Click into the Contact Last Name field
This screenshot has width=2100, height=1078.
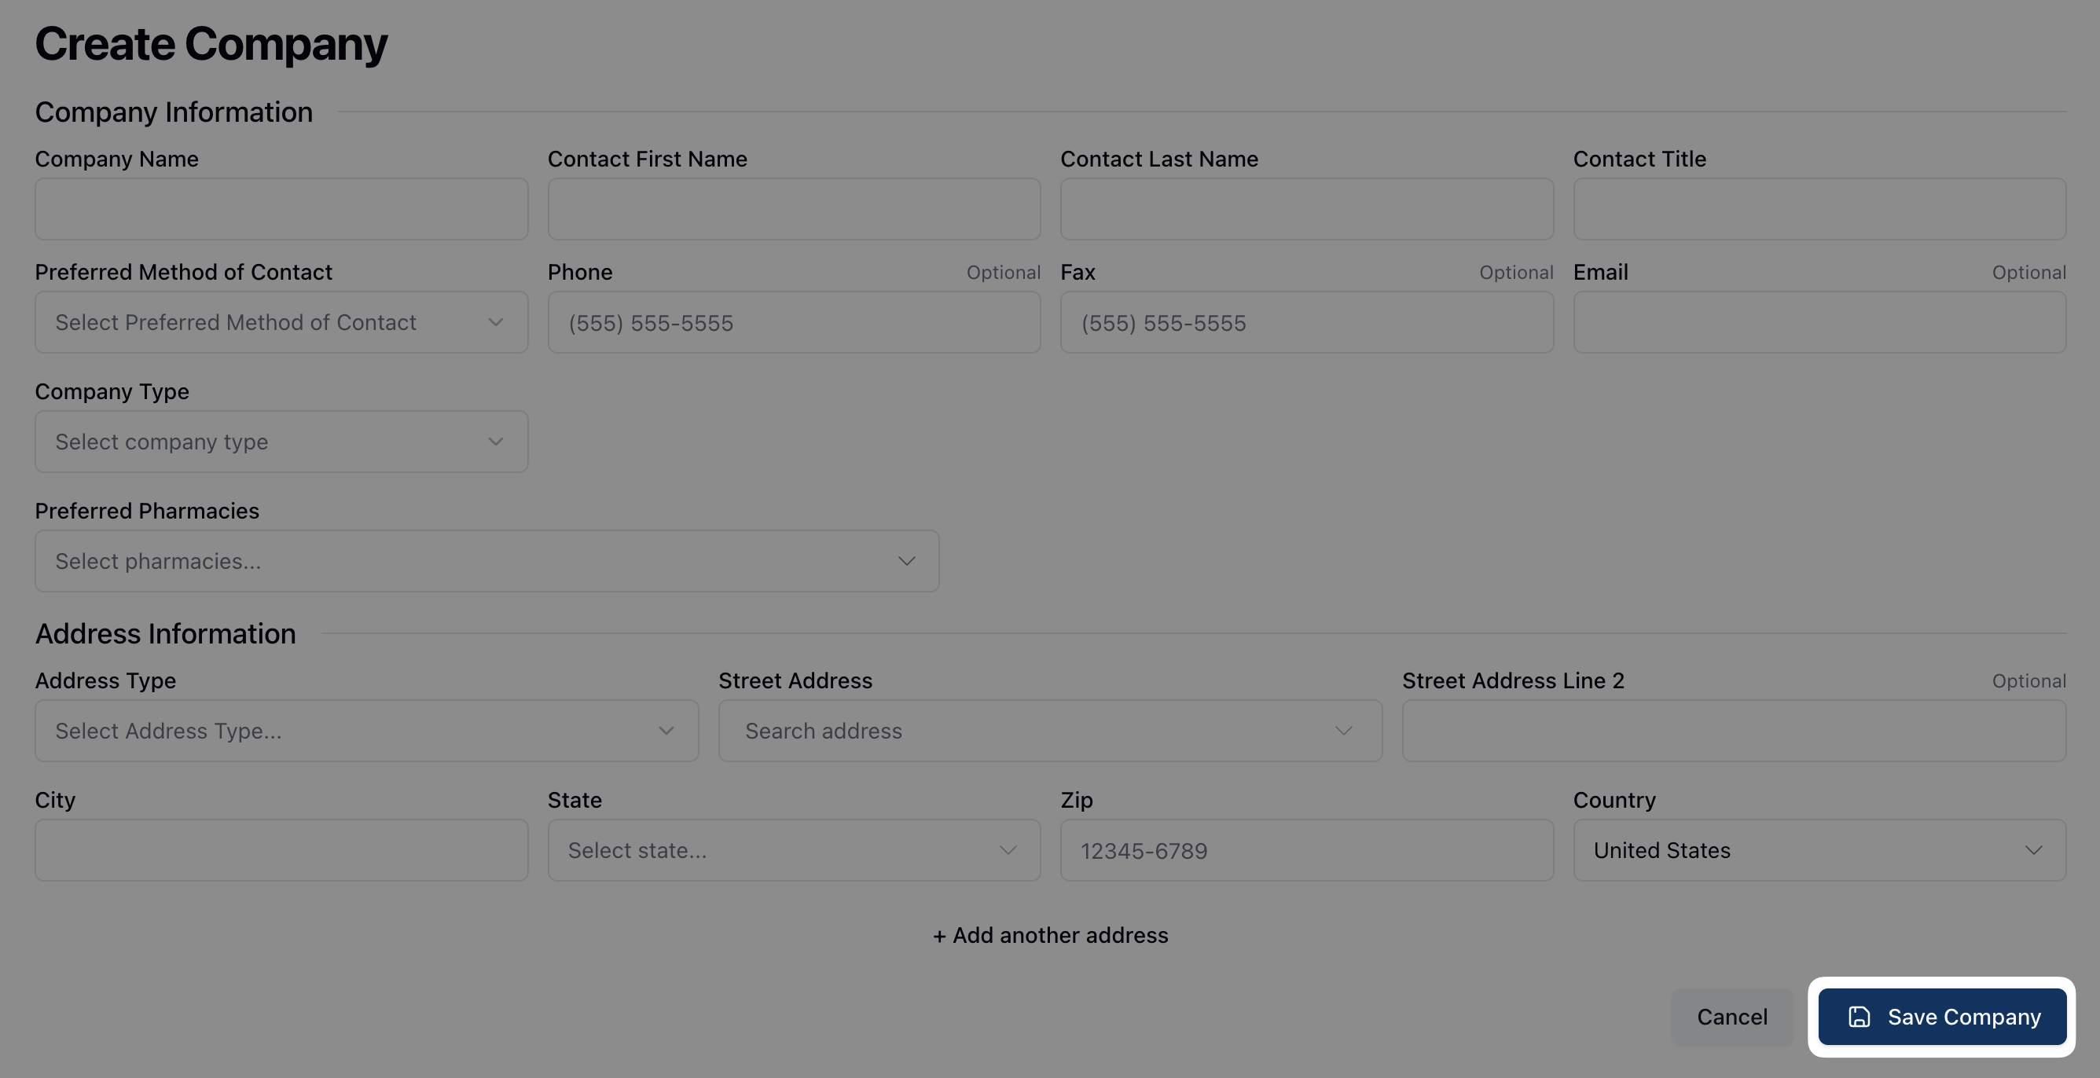[x=1306, y=210]
